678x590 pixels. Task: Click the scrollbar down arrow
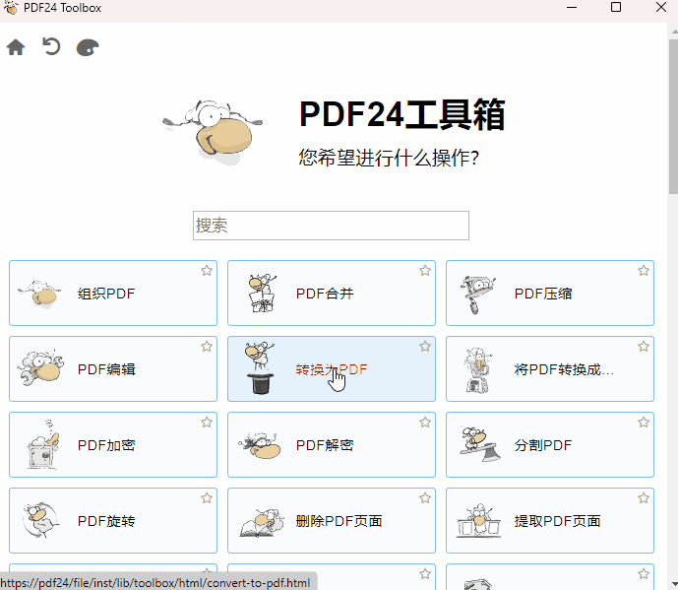674,584
